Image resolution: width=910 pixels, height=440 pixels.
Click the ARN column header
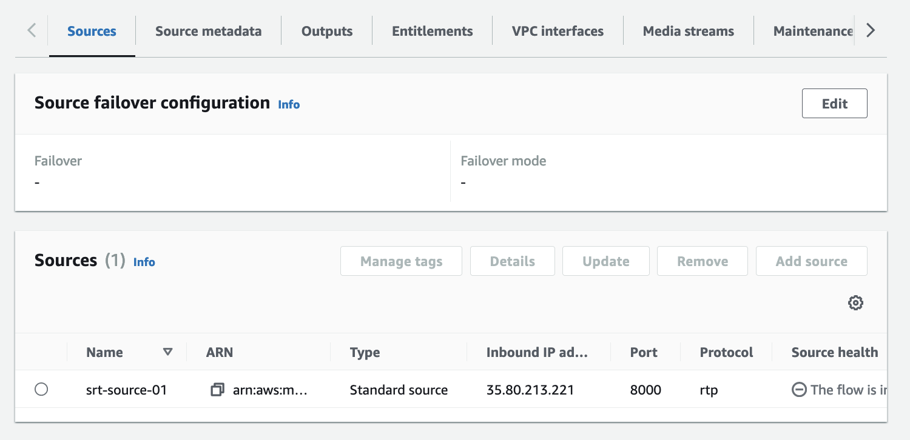click(220, 352)
